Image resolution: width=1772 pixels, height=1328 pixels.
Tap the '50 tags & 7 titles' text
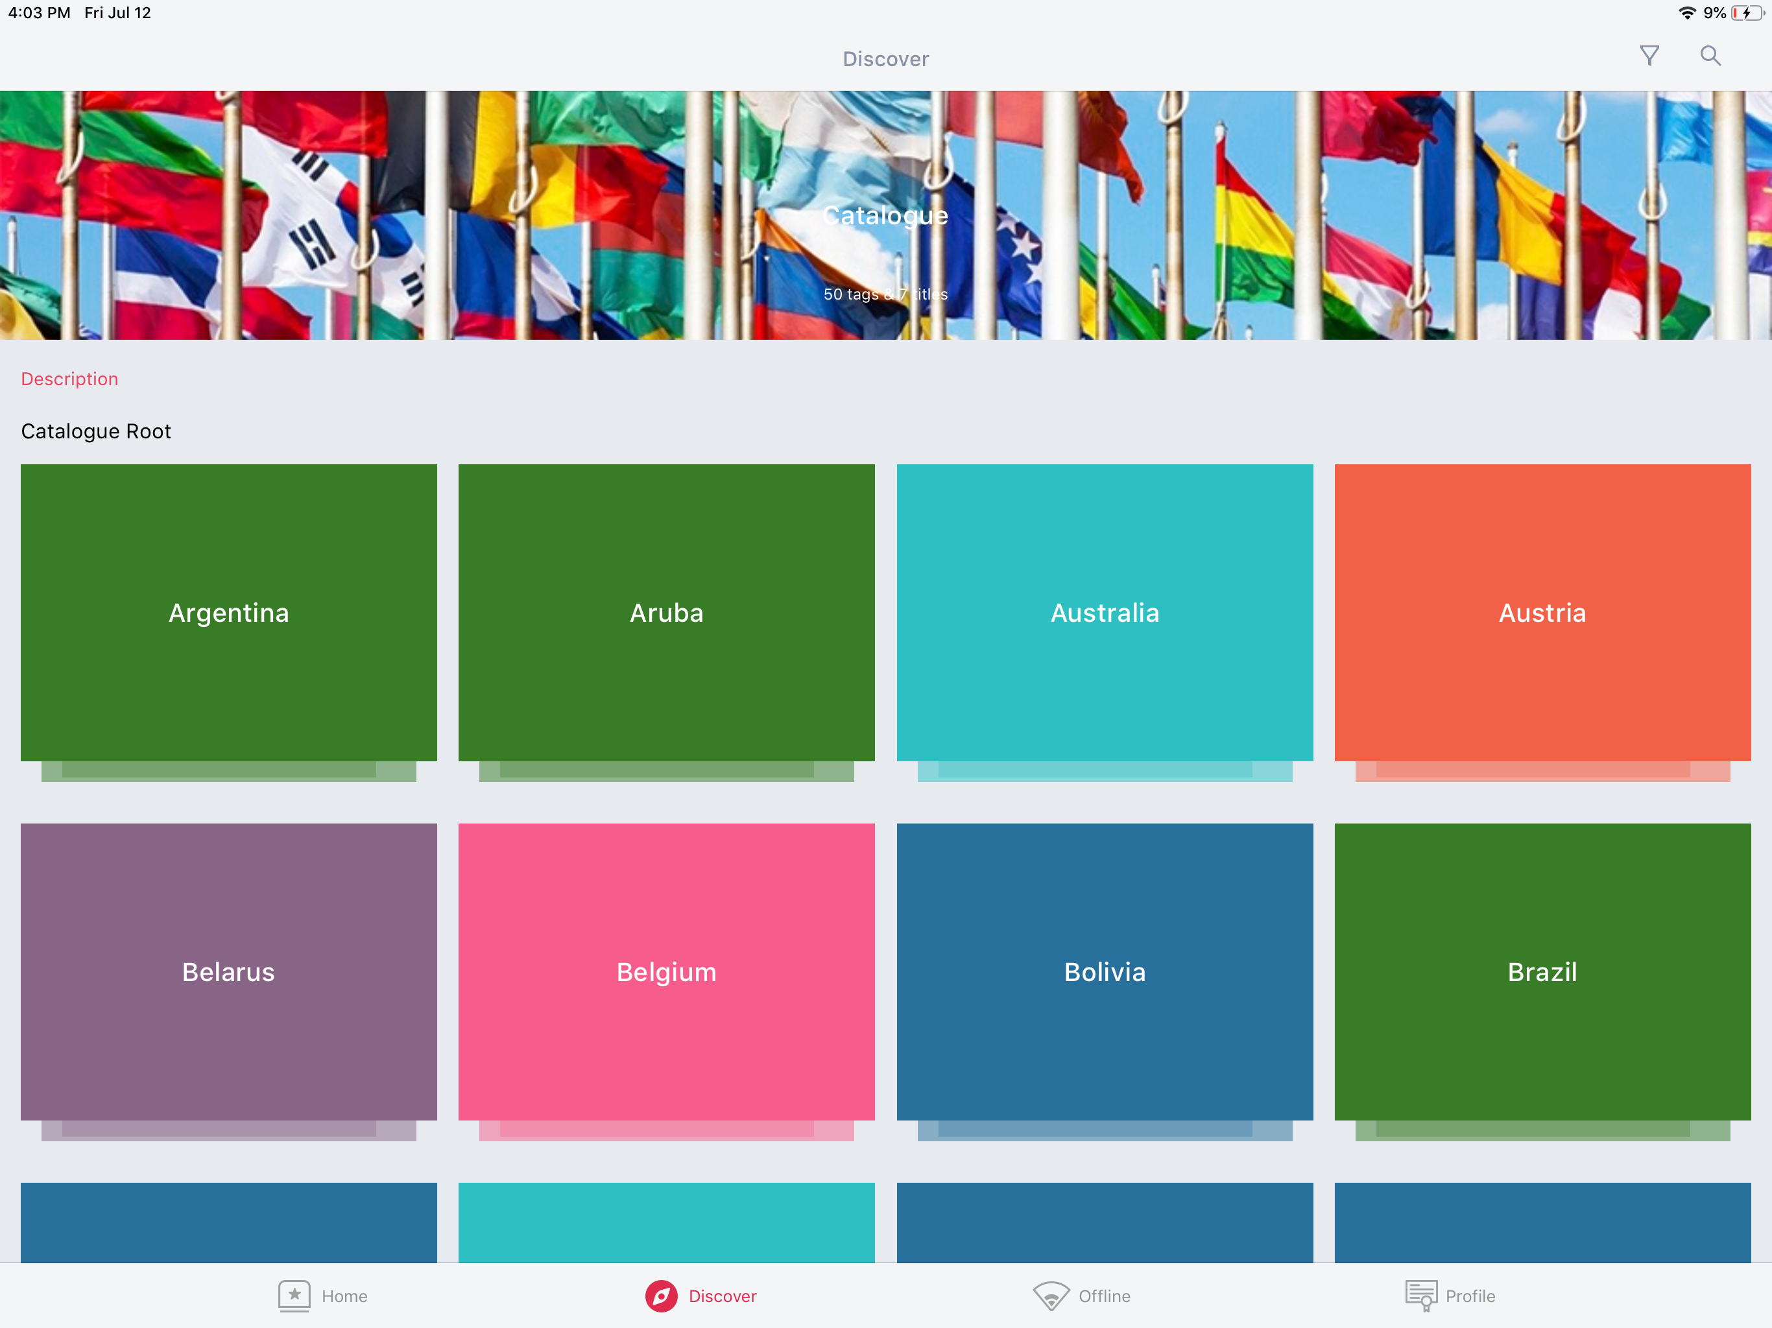click(885, 294)
